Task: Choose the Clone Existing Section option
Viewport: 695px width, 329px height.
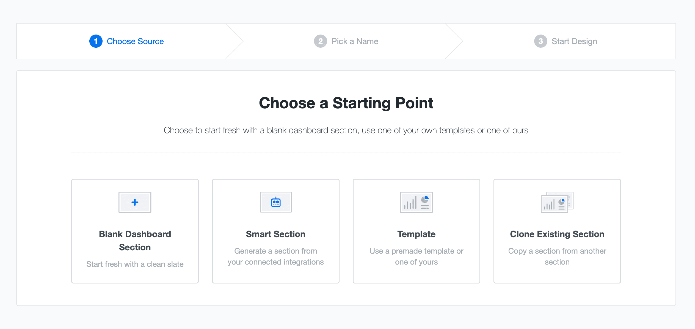Action: tap(557, 231)
